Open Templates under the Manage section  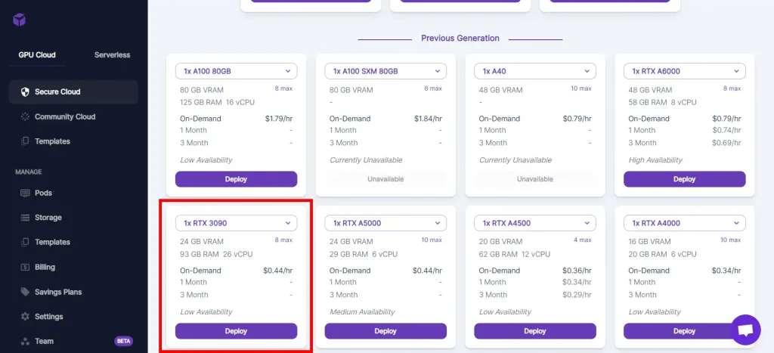coord(52,242)
